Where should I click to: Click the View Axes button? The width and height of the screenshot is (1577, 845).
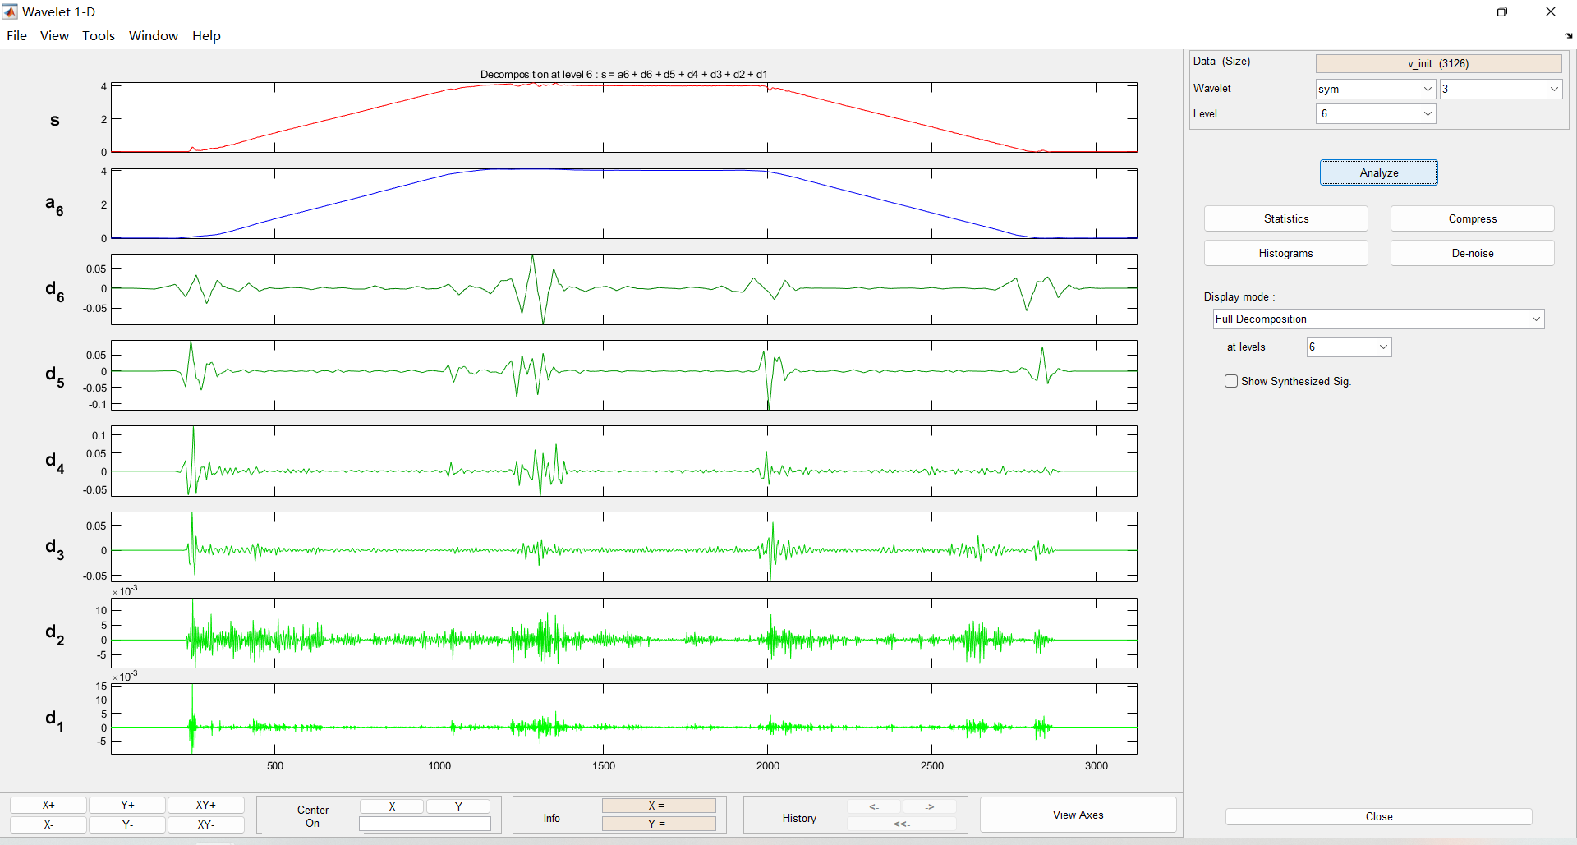[1078, 815]
